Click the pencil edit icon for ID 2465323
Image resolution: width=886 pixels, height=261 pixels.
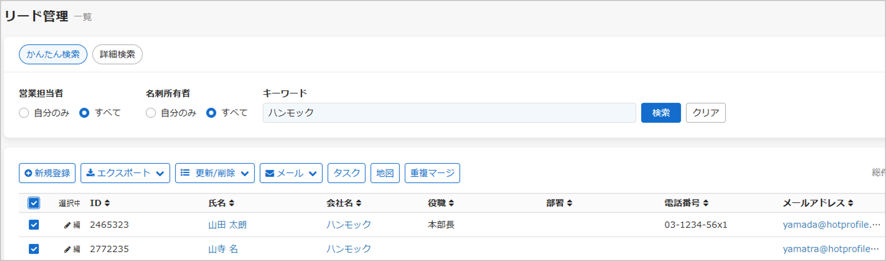(x=67, y=225)
